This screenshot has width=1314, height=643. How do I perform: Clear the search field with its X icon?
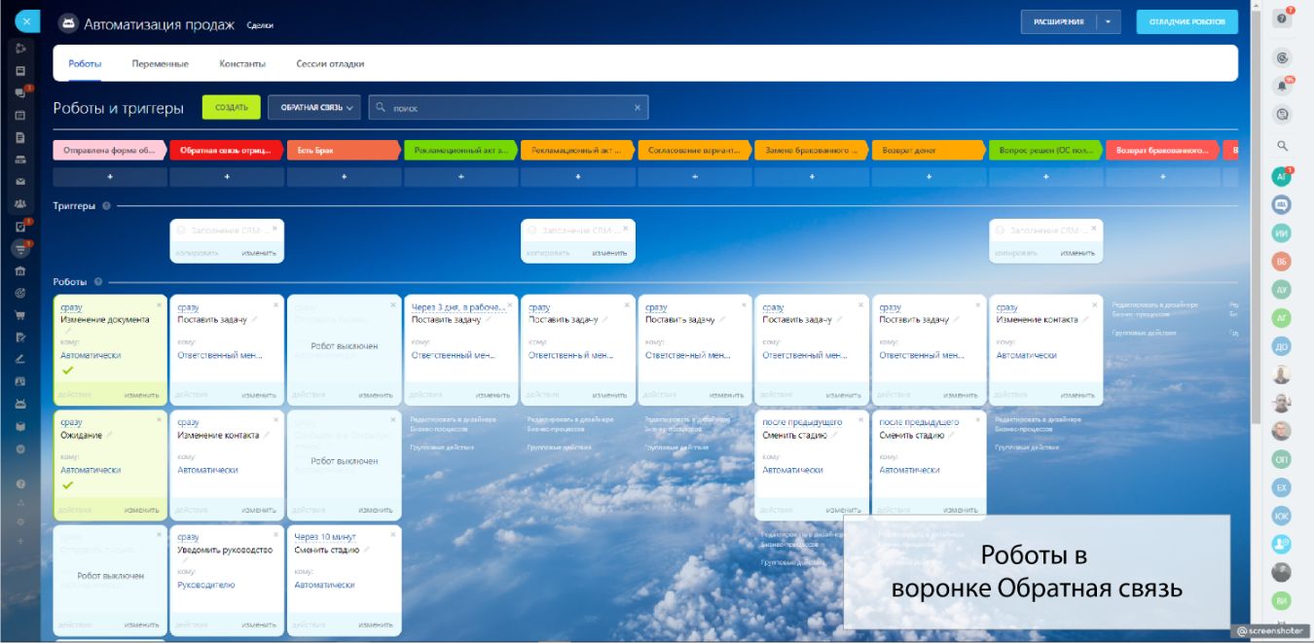[x=638, y=108]
